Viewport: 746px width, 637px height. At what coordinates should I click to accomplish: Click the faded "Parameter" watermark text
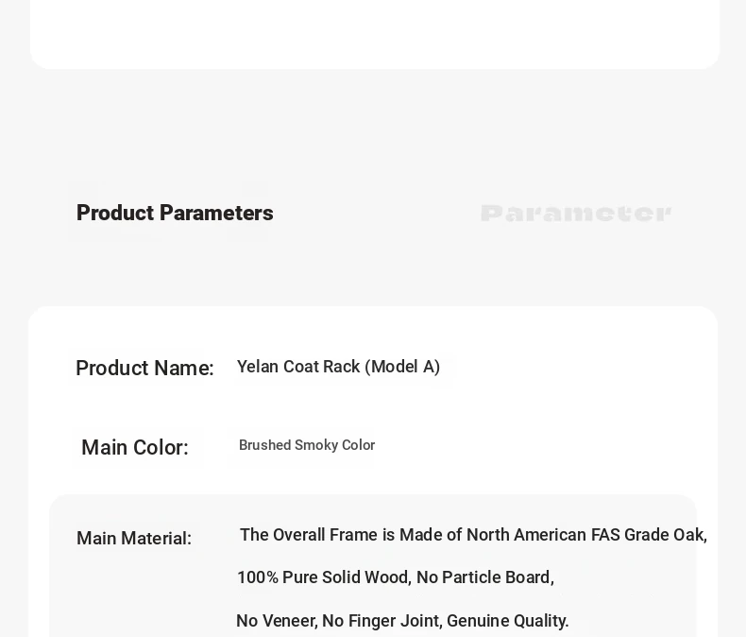tap(575, 214)
